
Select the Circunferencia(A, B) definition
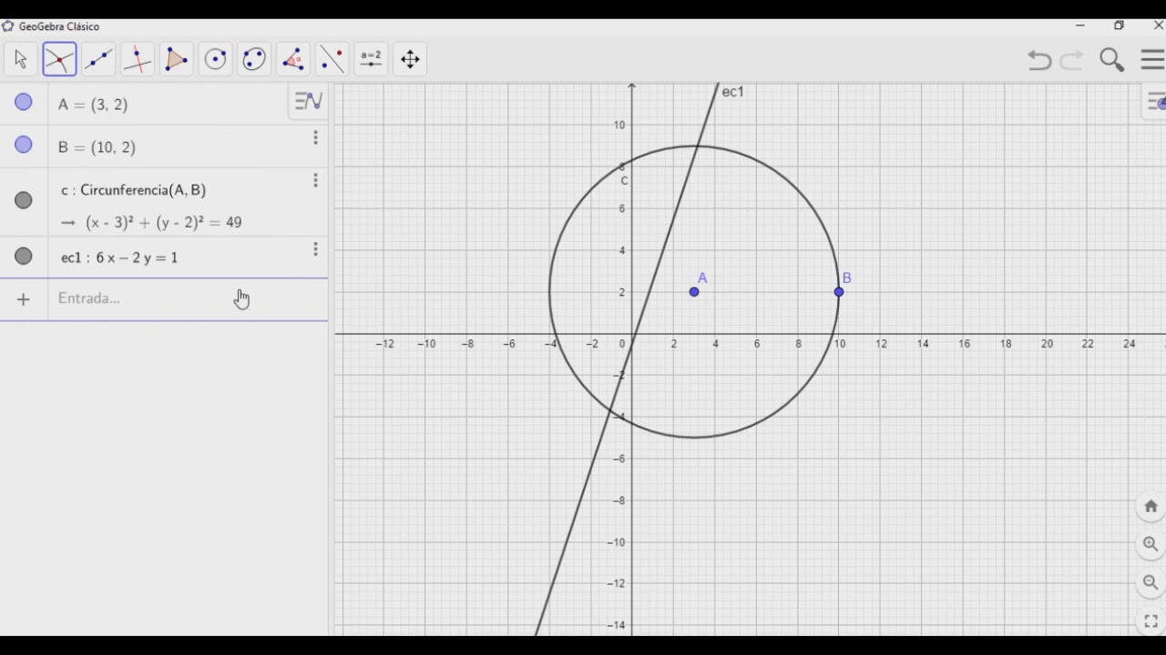143,190
